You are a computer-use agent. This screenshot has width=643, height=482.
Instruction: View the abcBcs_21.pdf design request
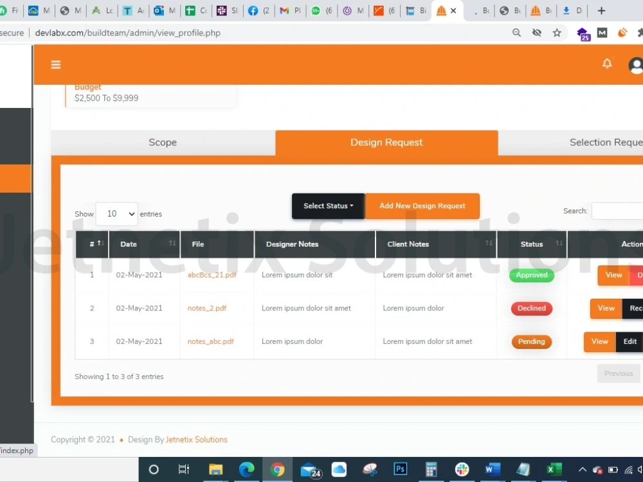click(614, 275)
